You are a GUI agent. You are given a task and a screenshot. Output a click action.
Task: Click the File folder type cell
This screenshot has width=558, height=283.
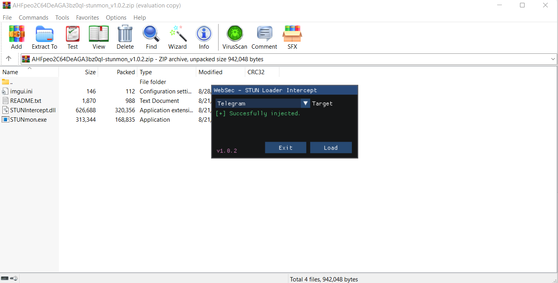point(153,82)
